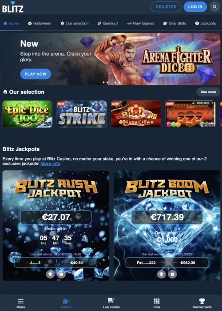This screenshot has height=311, width=222.
Task: Show Blitz Boom Jackpot winners trophy
Action: pos(161,275)
